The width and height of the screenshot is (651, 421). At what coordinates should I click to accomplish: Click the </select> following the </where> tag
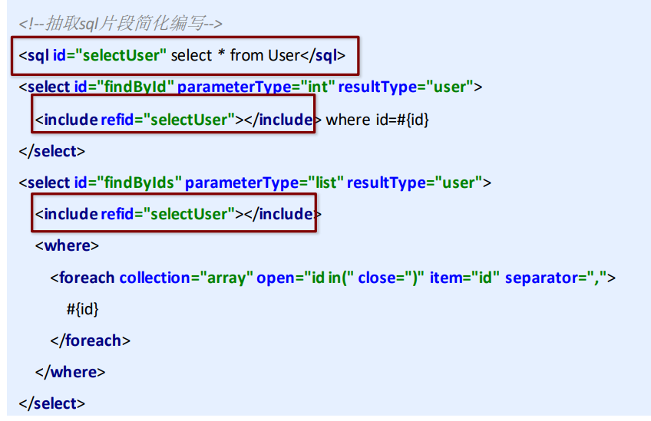point(51,403)
